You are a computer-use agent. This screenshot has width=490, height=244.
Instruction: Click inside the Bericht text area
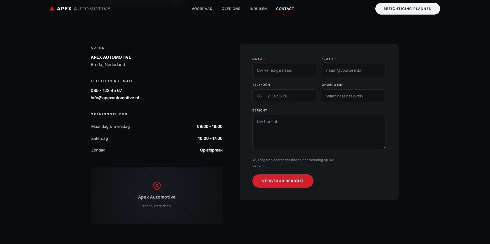(x=319, y=132)
